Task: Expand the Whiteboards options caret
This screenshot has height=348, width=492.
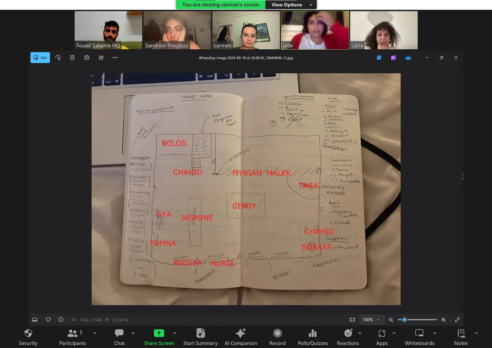Action: coord(435,333)
